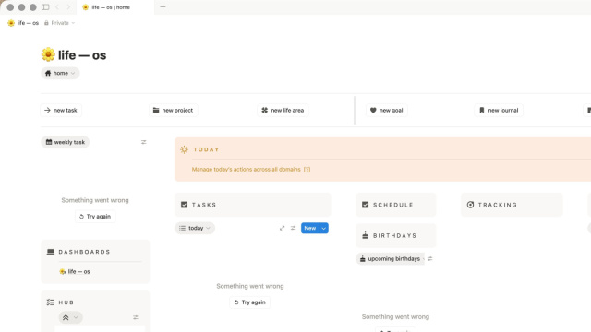
Task: Open the today view dropdown
Action: point(195,228)
